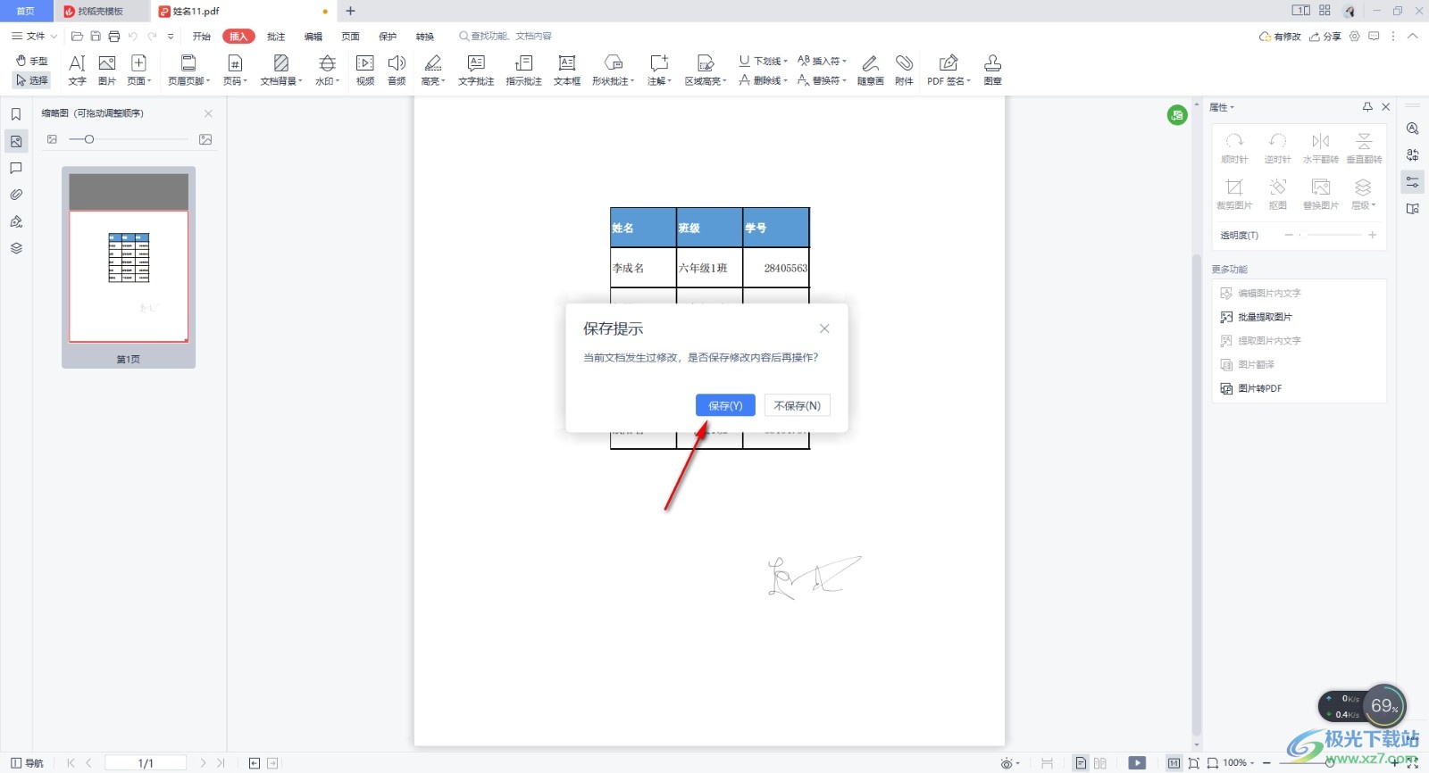Open the 编辑 ribbon tab

coord(313,37)
